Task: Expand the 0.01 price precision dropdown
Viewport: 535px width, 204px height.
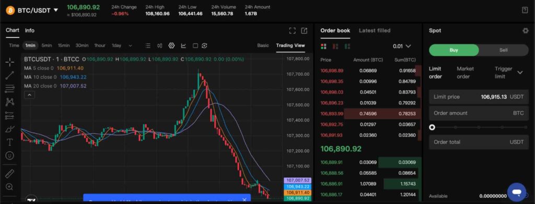Action: click(402, 46)
